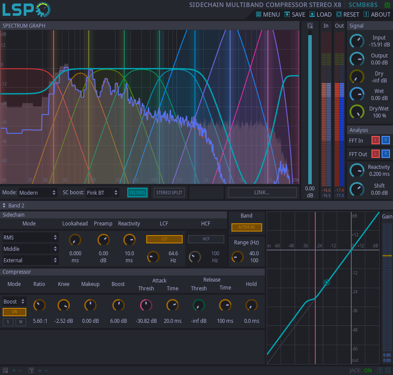Image resolution: width=393 pixels, height=375 pixels.
Task: Click the sidechain Lookahead knob
Action: pos(75,240)
